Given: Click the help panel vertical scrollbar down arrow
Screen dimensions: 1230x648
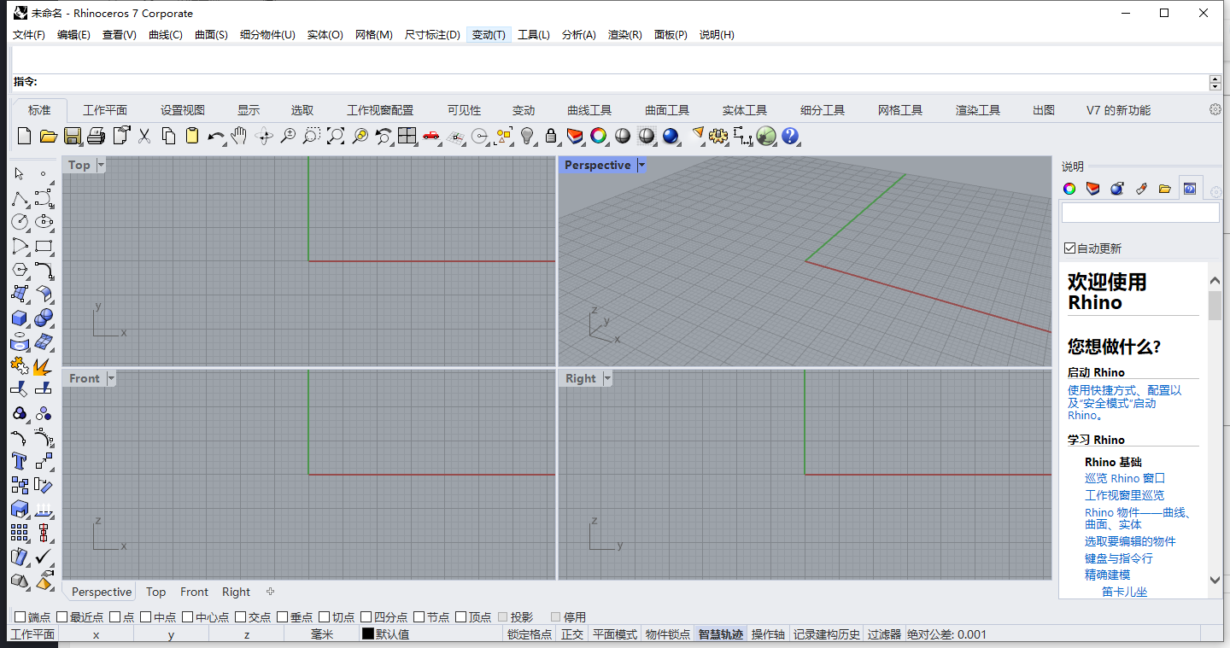Looking at the screenshot, I should [1215, 580].
